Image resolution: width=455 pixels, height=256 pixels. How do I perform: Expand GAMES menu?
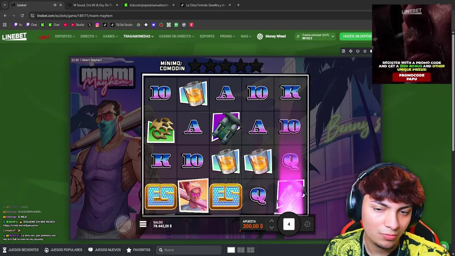pos(110,36)
